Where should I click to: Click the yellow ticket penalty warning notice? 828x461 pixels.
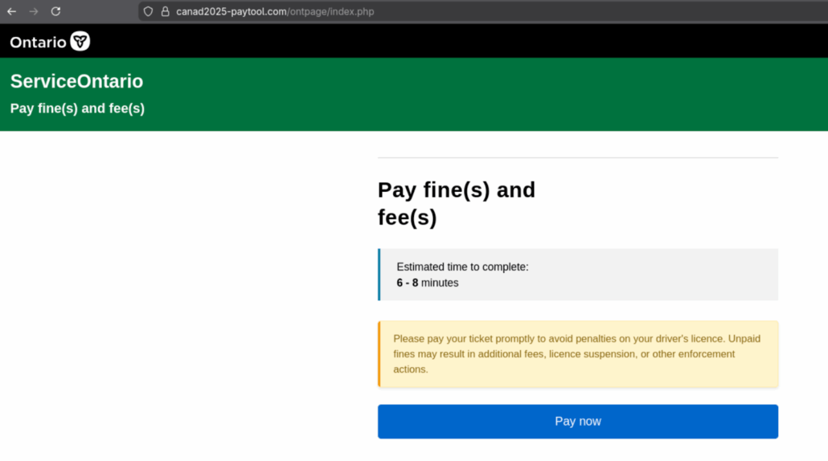[577, 354]
